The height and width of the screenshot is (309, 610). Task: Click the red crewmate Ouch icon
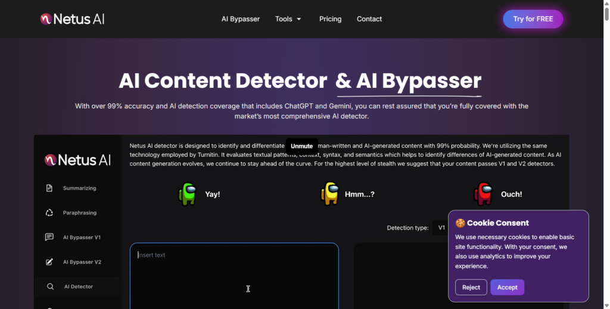pos(483,194)
